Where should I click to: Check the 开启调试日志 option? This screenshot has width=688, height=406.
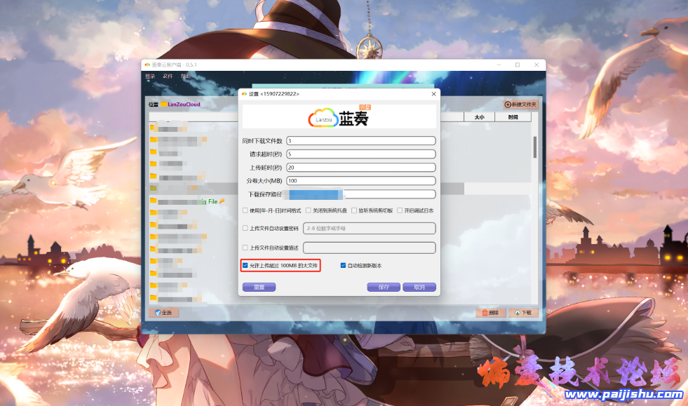pos(400,210)
